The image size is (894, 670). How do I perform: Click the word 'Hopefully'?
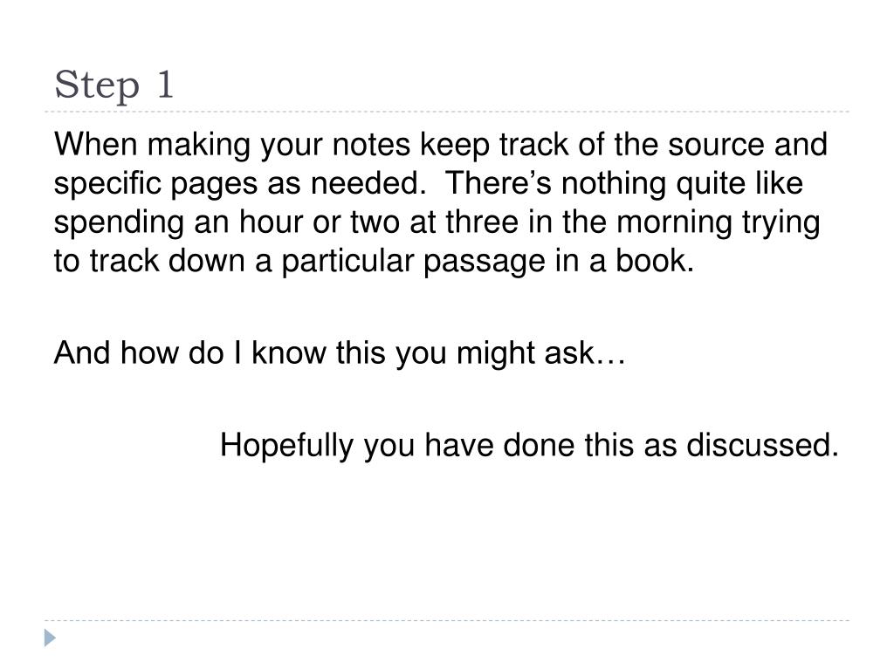click(286, 446)
